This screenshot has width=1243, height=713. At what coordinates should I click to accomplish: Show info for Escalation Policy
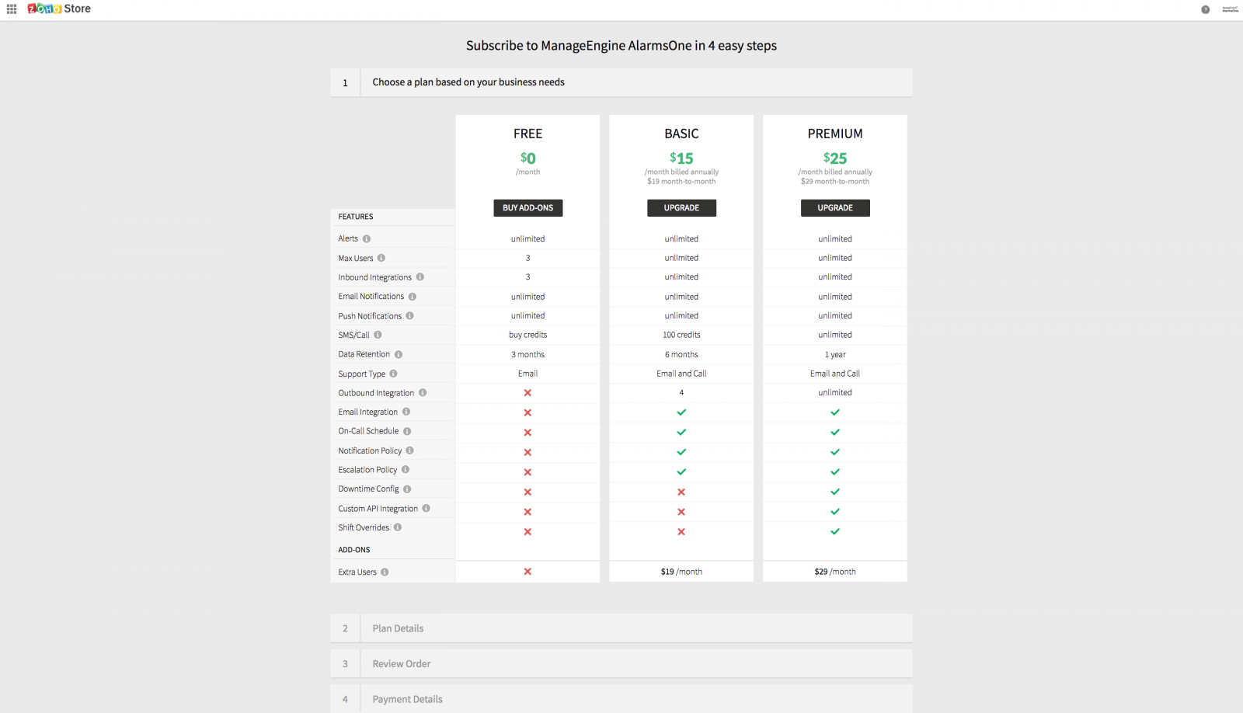point(406,470)
